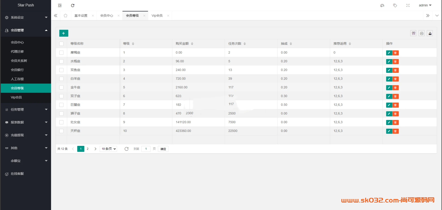The width and height of the screenshot is (442, 210).
Task: Check the 金牛座 row checkbox
Action: coord(61,88)
